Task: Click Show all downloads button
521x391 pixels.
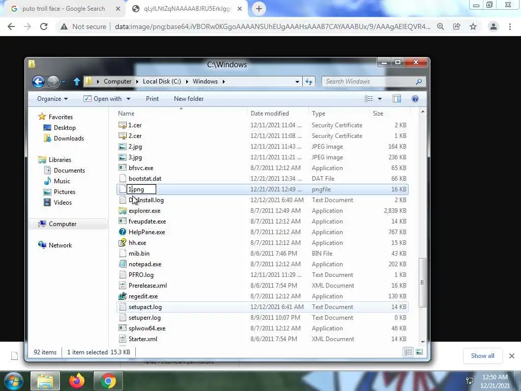Action: click(482, 356)
